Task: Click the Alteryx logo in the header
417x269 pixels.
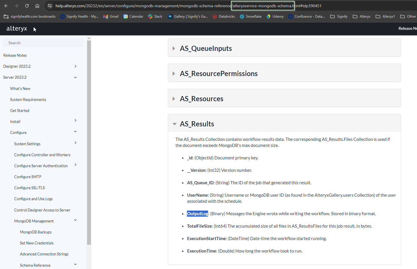Action: coord(16,29)
